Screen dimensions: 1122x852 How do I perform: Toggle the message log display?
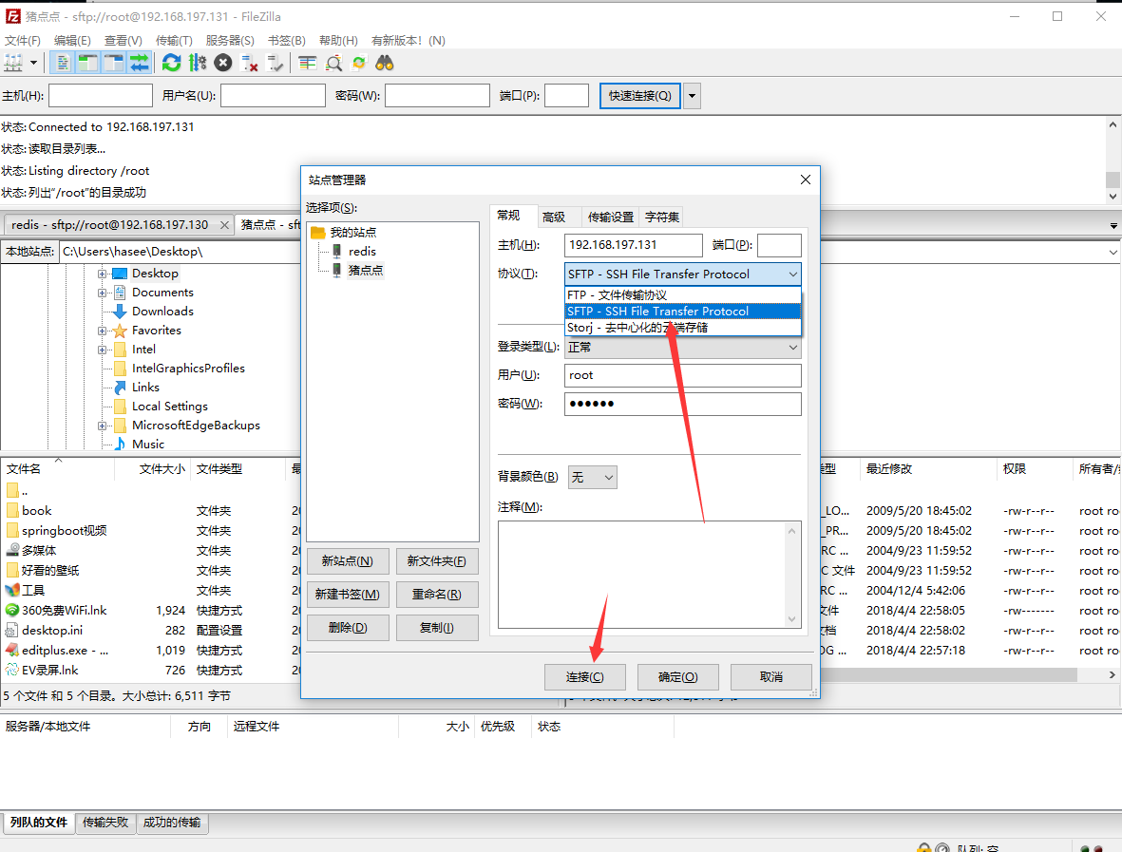click(63, 63)
